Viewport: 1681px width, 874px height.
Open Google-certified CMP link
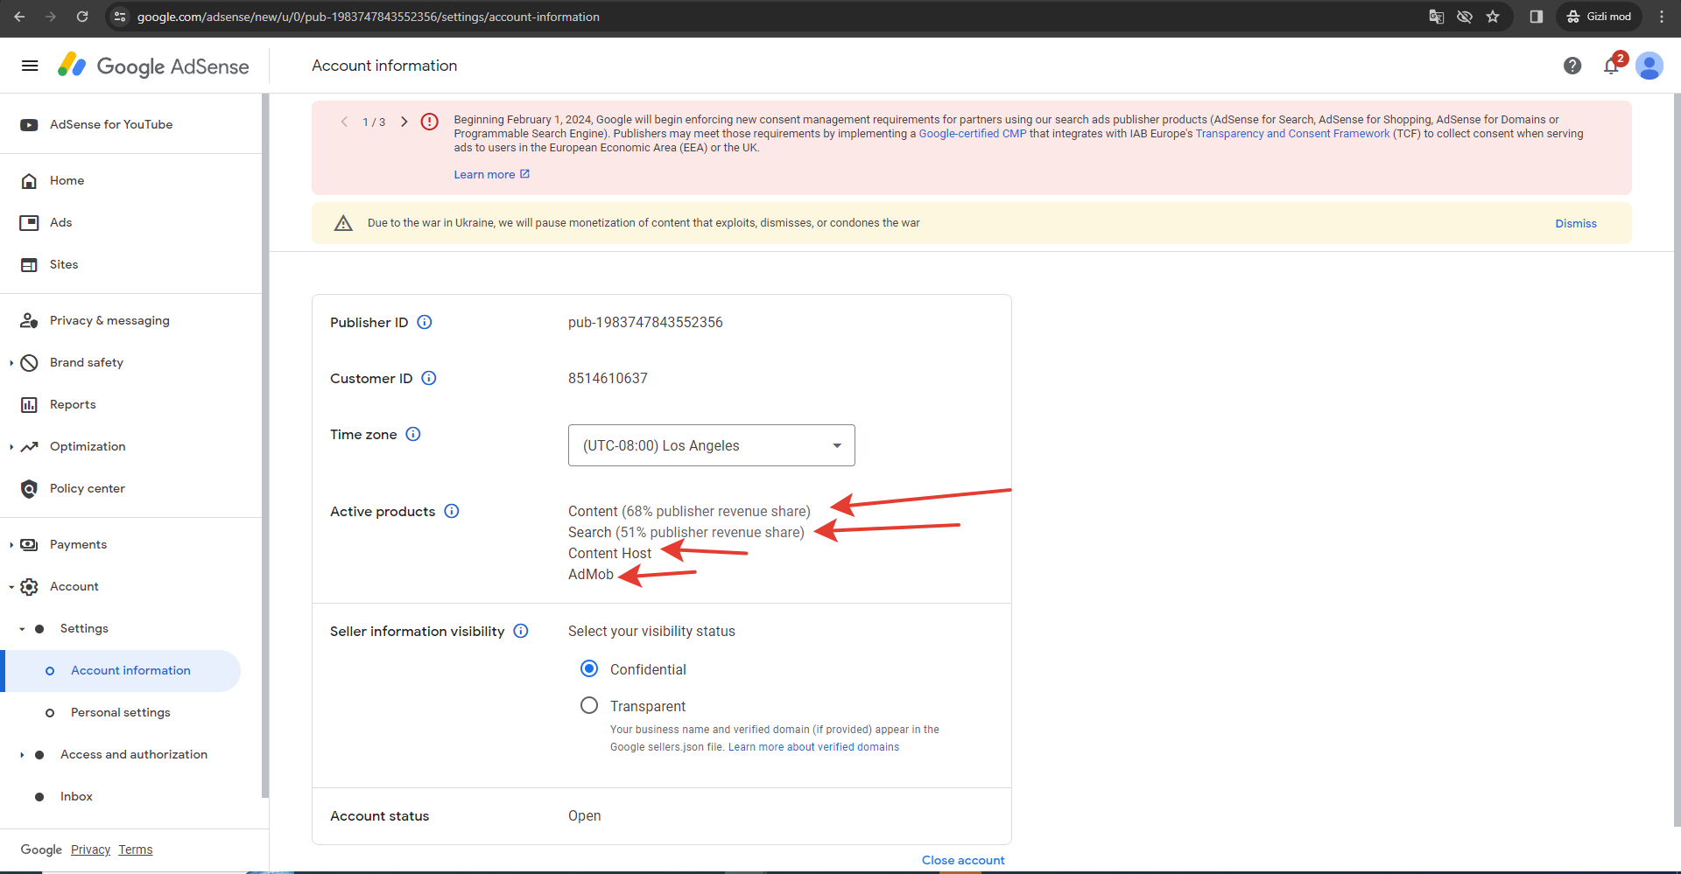pos(972,134)
